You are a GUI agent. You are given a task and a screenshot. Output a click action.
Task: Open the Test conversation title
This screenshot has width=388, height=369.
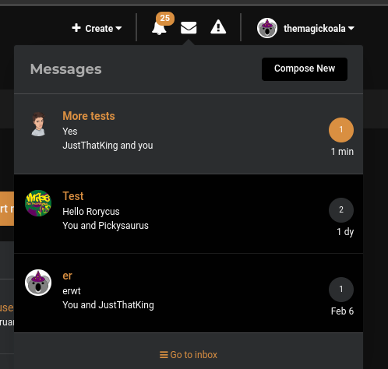73,196
